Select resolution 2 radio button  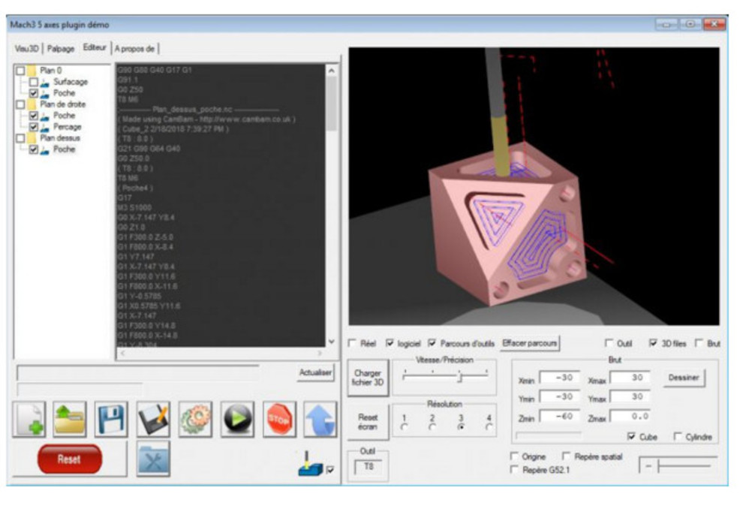click(x=432, y=427)
